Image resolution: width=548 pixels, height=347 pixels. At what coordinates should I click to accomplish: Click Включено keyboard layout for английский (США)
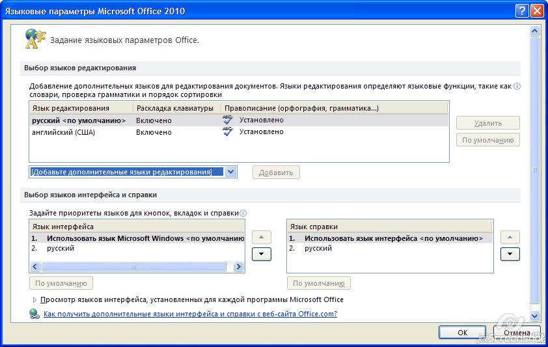pyautogui.click(x=154, y=132)
